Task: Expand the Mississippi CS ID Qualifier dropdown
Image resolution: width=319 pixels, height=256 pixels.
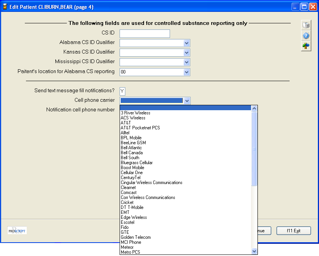Action: pyautogui.click(x=186, y=62)
